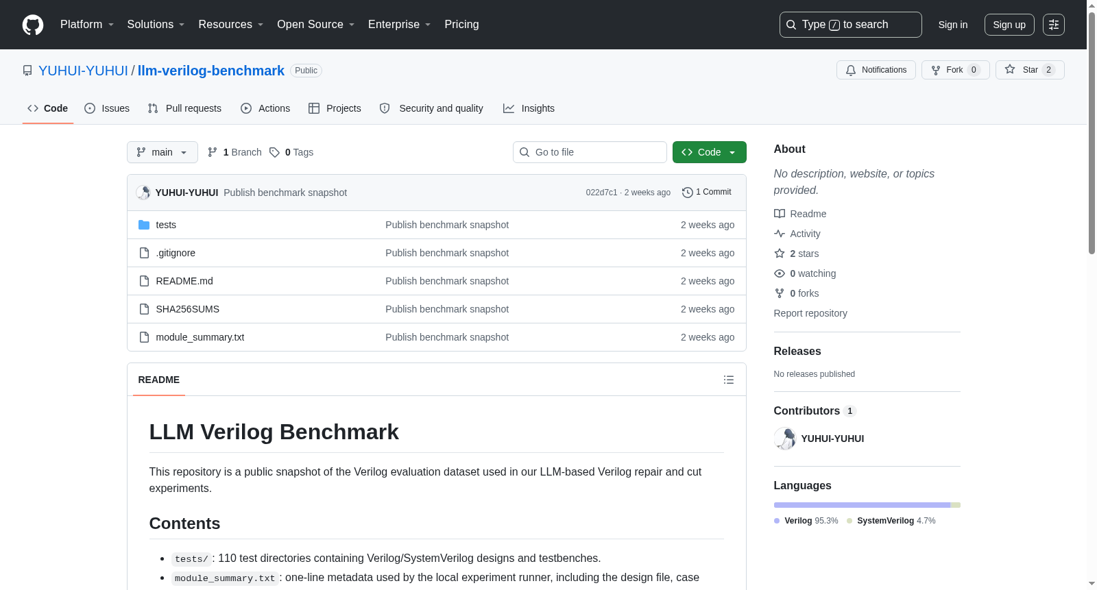
Task: Click the SHA256SUMS file icon
Action: click(x=144, y=309)
